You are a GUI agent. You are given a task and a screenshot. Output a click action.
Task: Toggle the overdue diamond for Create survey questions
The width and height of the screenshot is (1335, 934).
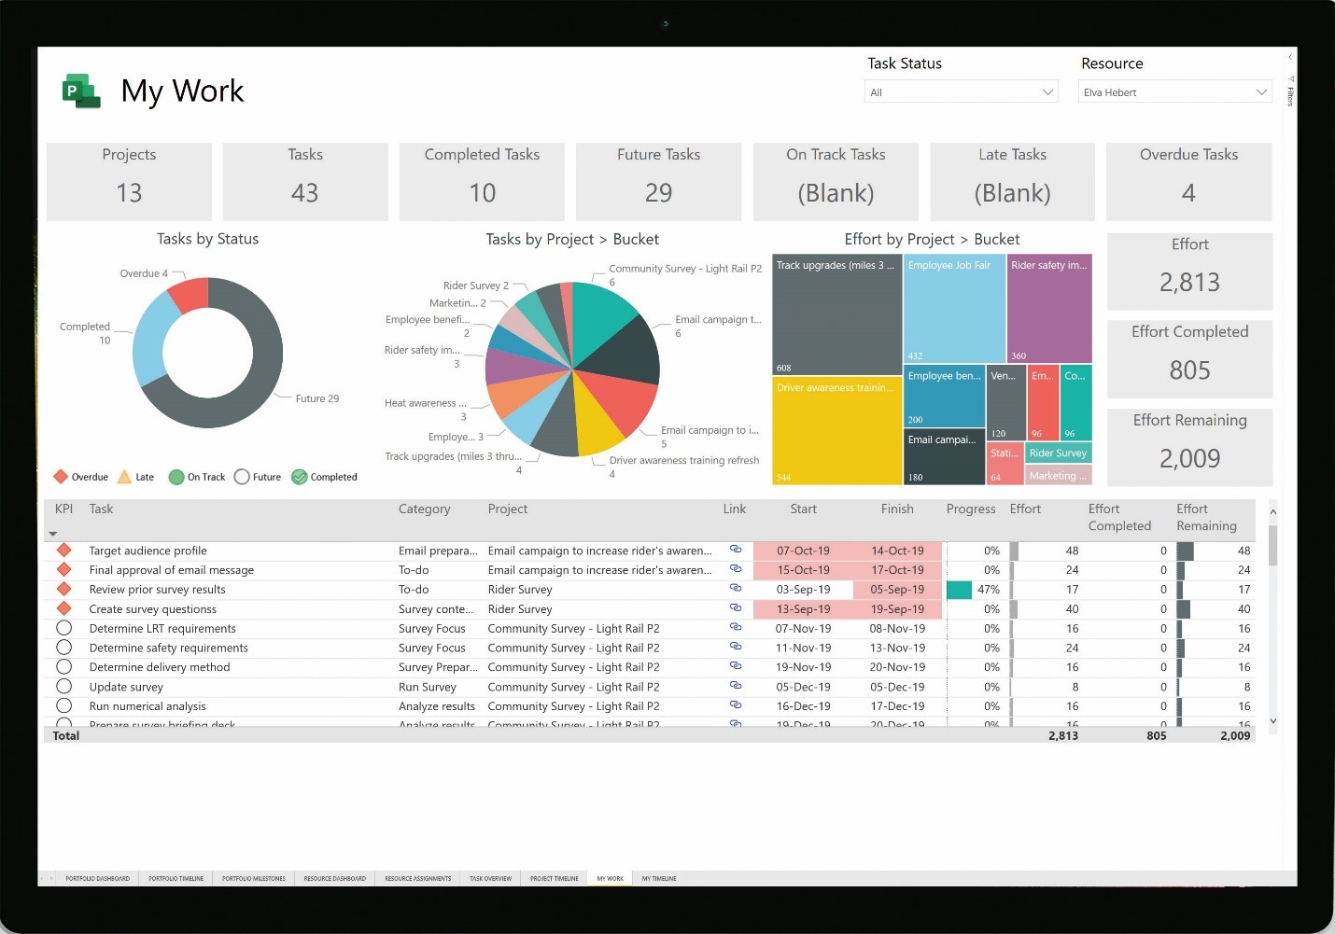tap(64, 608)
